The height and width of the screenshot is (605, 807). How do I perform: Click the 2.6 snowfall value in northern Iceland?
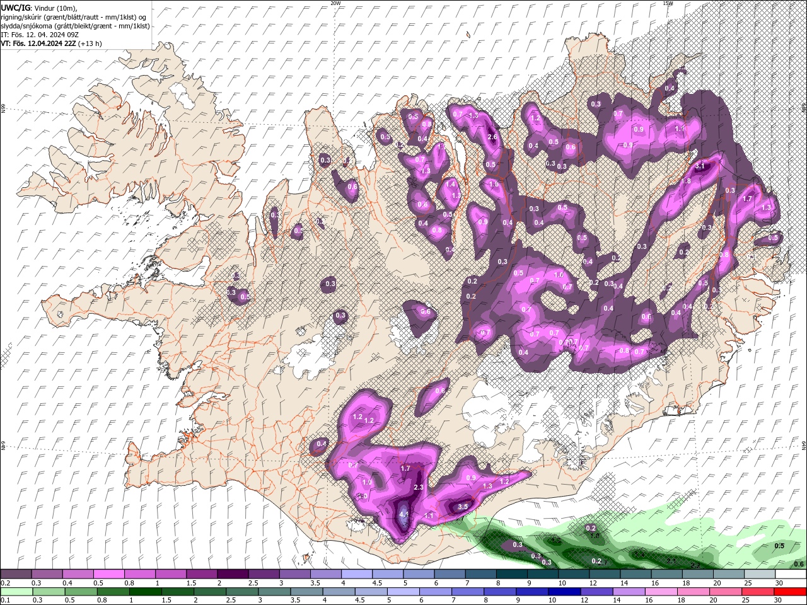[493, 136]
